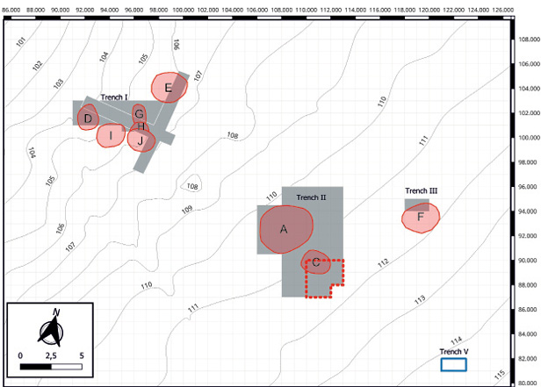Select the large feature marked A

click(x=285, y=228)
